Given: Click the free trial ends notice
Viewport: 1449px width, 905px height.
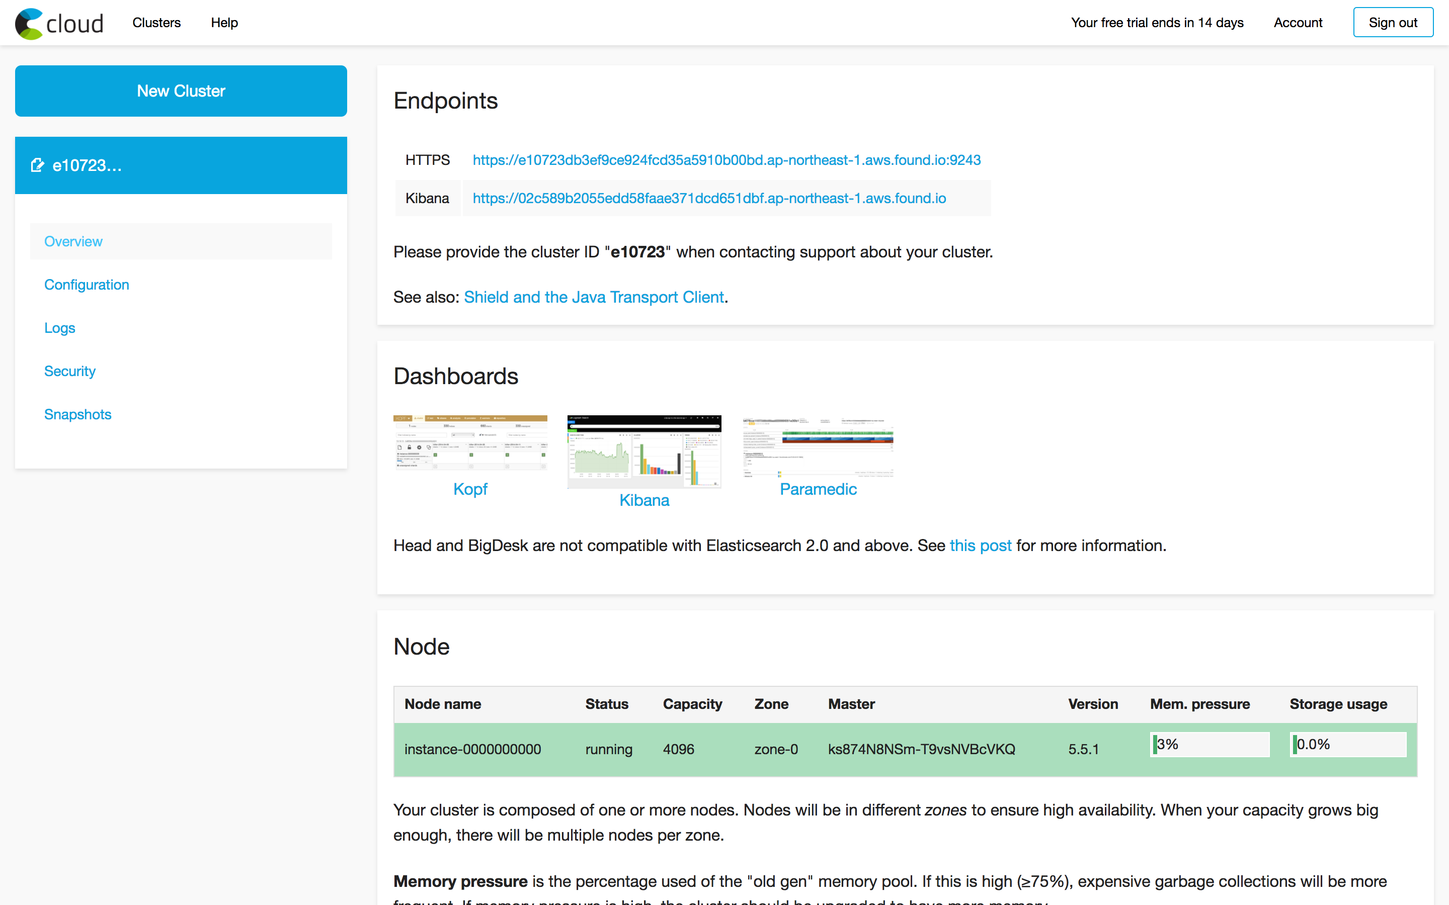Looking at the screenshot, I should (x=1157, y=23).
